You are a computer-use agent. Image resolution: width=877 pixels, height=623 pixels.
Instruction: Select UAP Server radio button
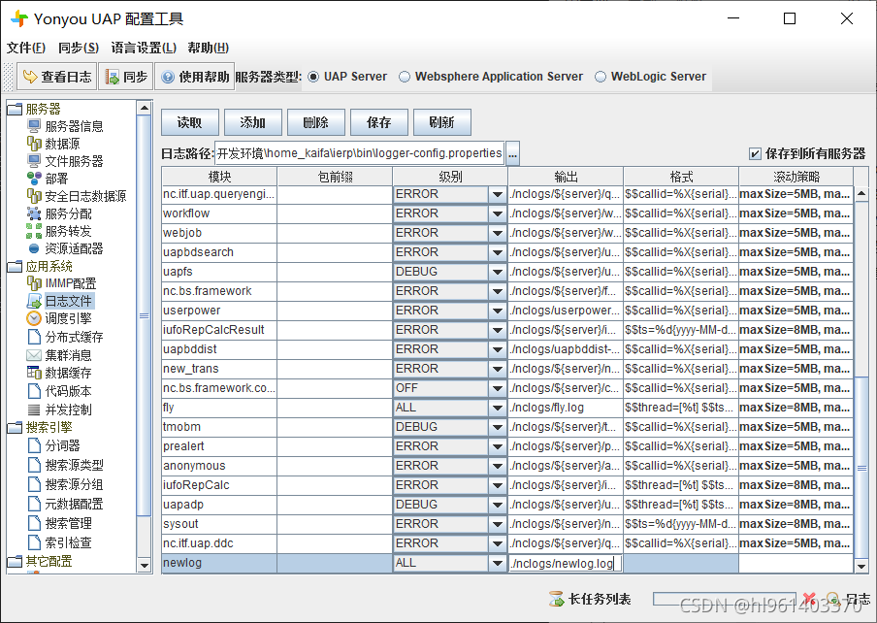pos(313,77)
